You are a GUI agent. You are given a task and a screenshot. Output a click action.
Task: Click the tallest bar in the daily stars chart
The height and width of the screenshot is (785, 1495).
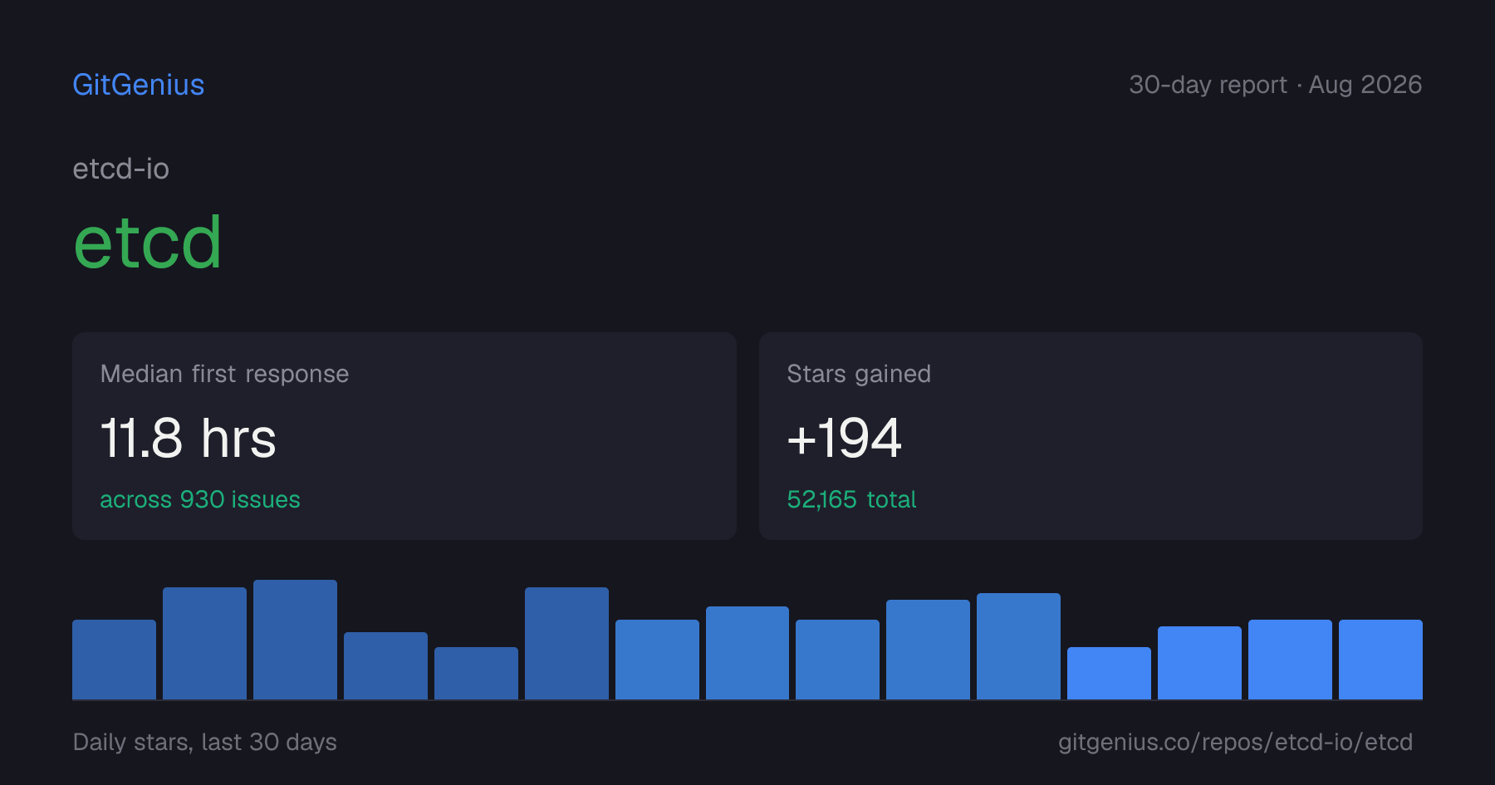295,640
